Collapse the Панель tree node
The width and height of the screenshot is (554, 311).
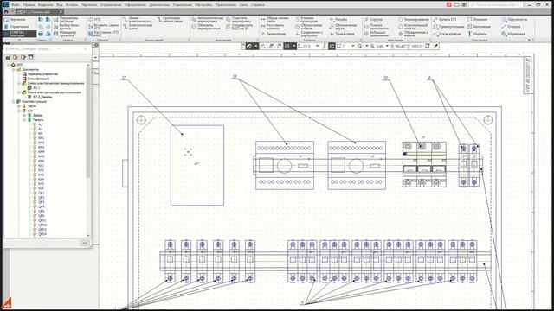(24, 119)
